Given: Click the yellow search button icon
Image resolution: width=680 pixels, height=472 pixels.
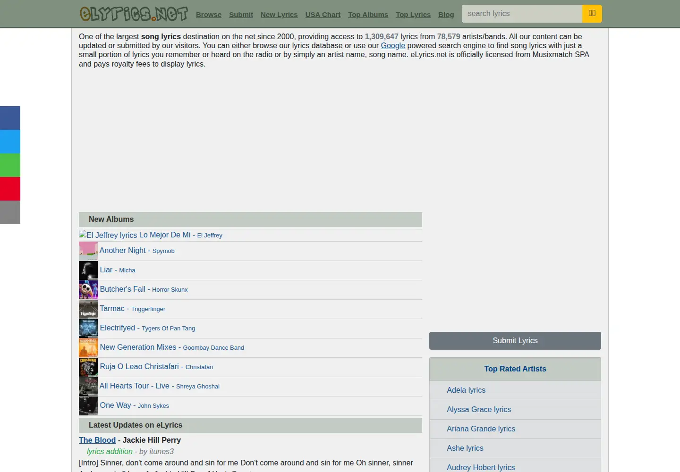Looking at the screenshot, I should pyautogui.click(x=592, y=14).
